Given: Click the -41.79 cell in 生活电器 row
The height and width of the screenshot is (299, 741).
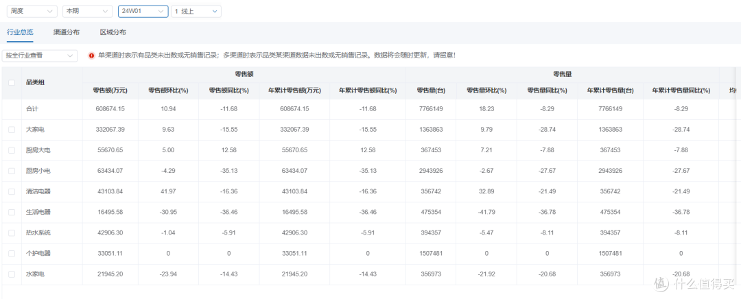Looking at the screenshot, I should pyautogui.click(x=486, y=212).
